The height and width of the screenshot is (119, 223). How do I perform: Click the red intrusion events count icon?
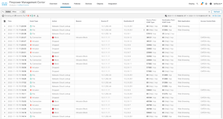pyautogui.click(x=28, y=16)
